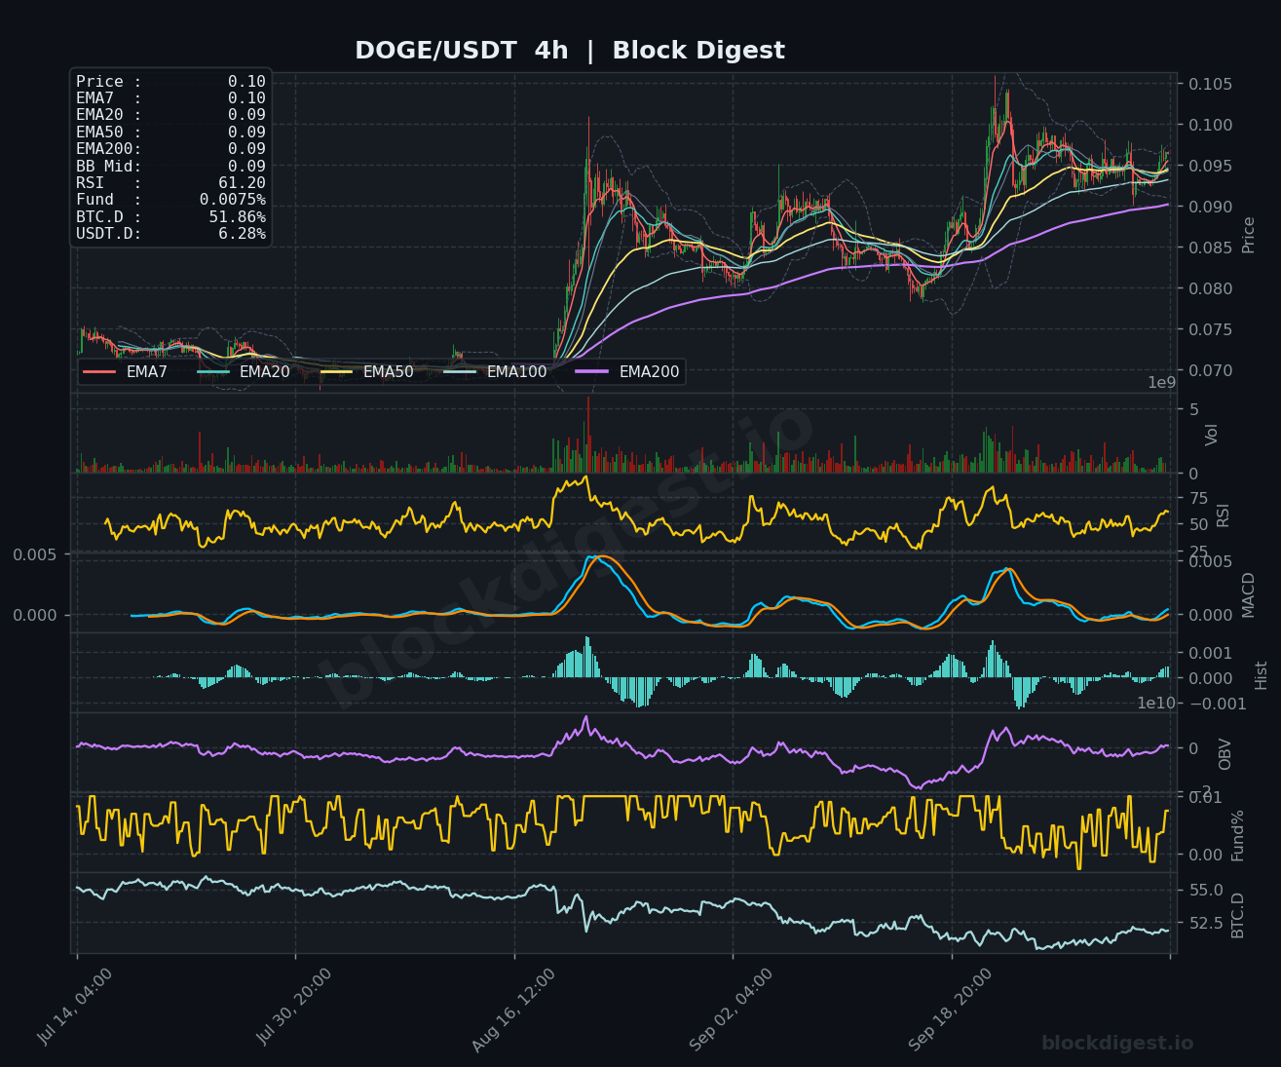Click the EMA20 row in stats box
This screenshot has height=1067, width=1281.
170,115
